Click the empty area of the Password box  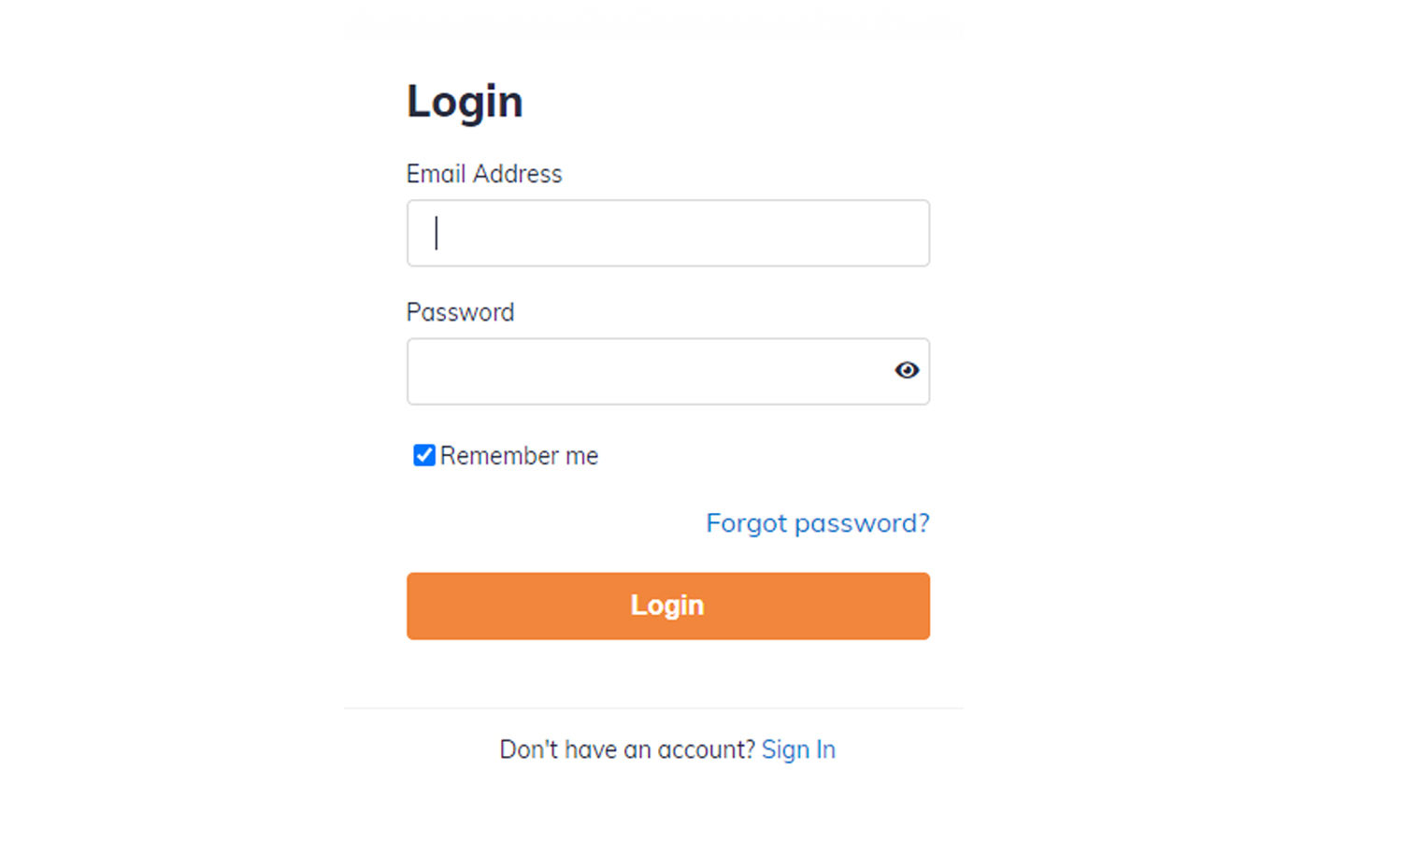645,371
